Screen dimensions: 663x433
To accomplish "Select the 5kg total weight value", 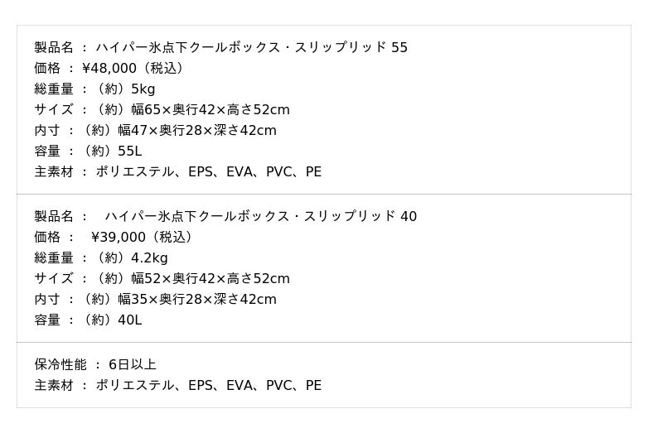I will pos(143,89).
